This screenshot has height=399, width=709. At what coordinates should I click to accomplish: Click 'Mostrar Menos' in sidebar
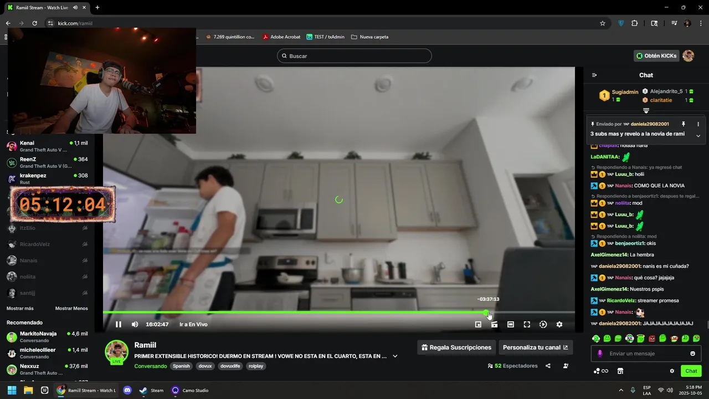tap(71, 308)
